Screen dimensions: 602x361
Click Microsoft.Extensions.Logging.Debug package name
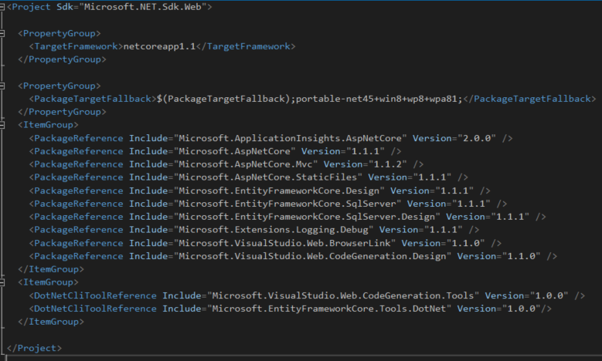click(x=274, y=230)
